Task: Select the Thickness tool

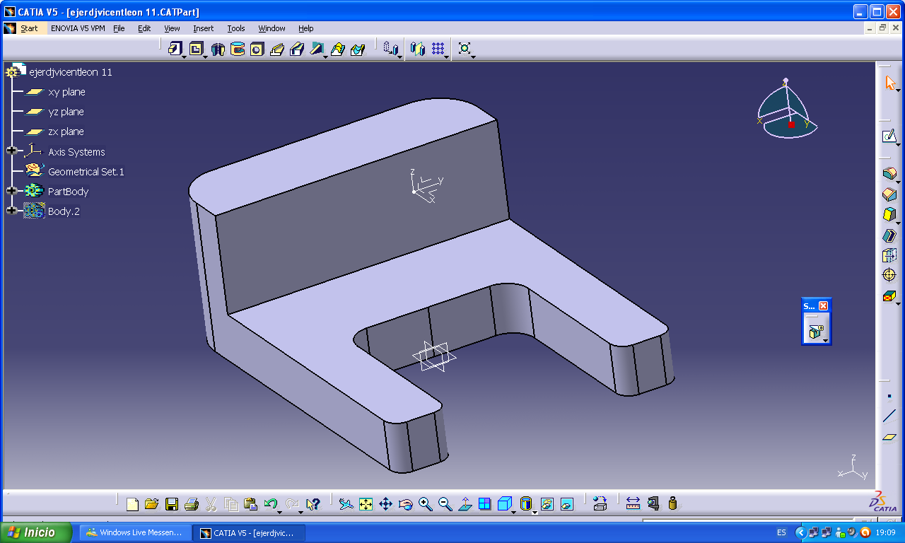Action: point(889,255)
